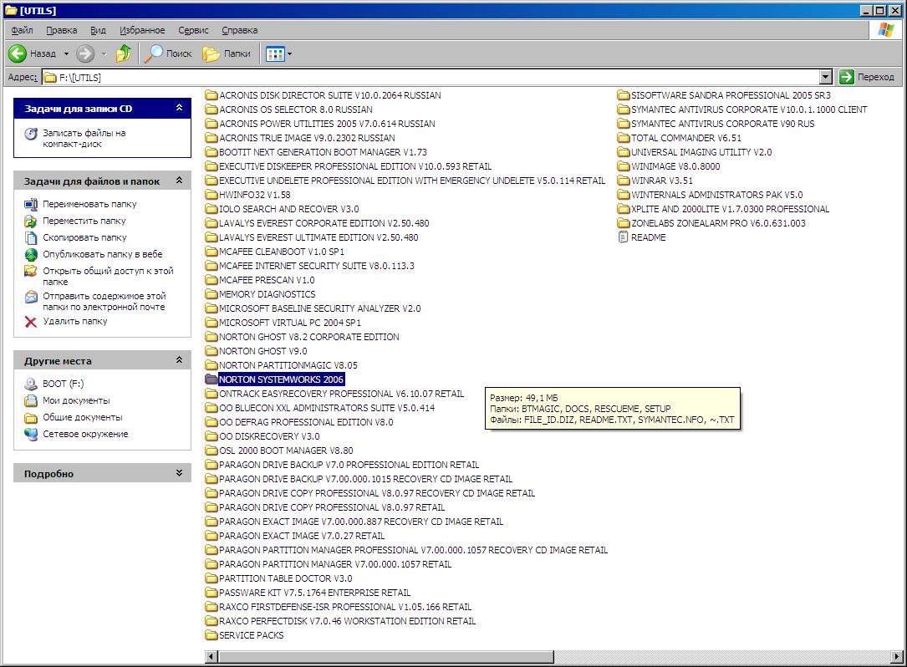Screen dimensions: 907x667
Task: Click the HWINFO32 V1.58 folder icon
Action: point(211,195)
